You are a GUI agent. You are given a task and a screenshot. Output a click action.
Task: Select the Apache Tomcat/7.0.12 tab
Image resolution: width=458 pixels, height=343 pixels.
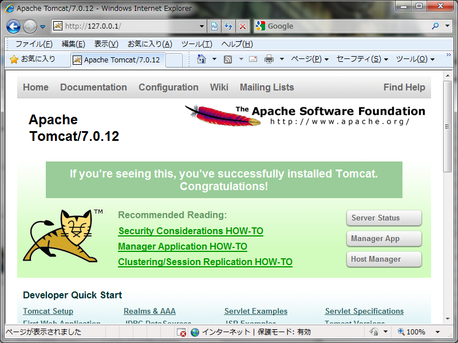click(x=118, y=60)
